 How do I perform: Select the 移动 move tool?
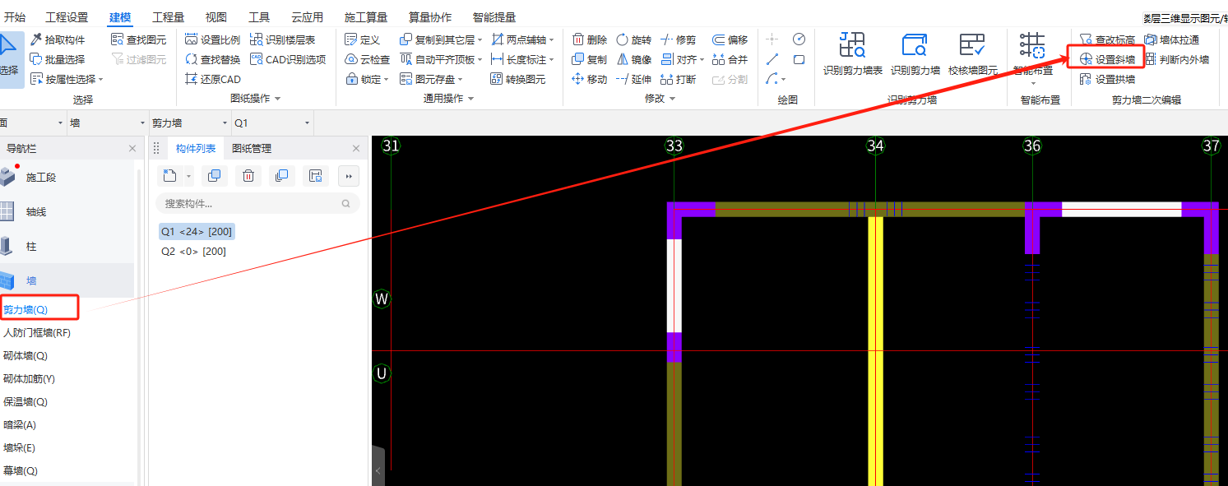[589, 79]
